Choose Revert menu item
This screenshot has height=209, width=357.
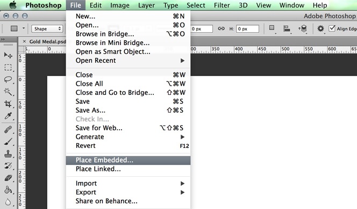click(128, 146)
